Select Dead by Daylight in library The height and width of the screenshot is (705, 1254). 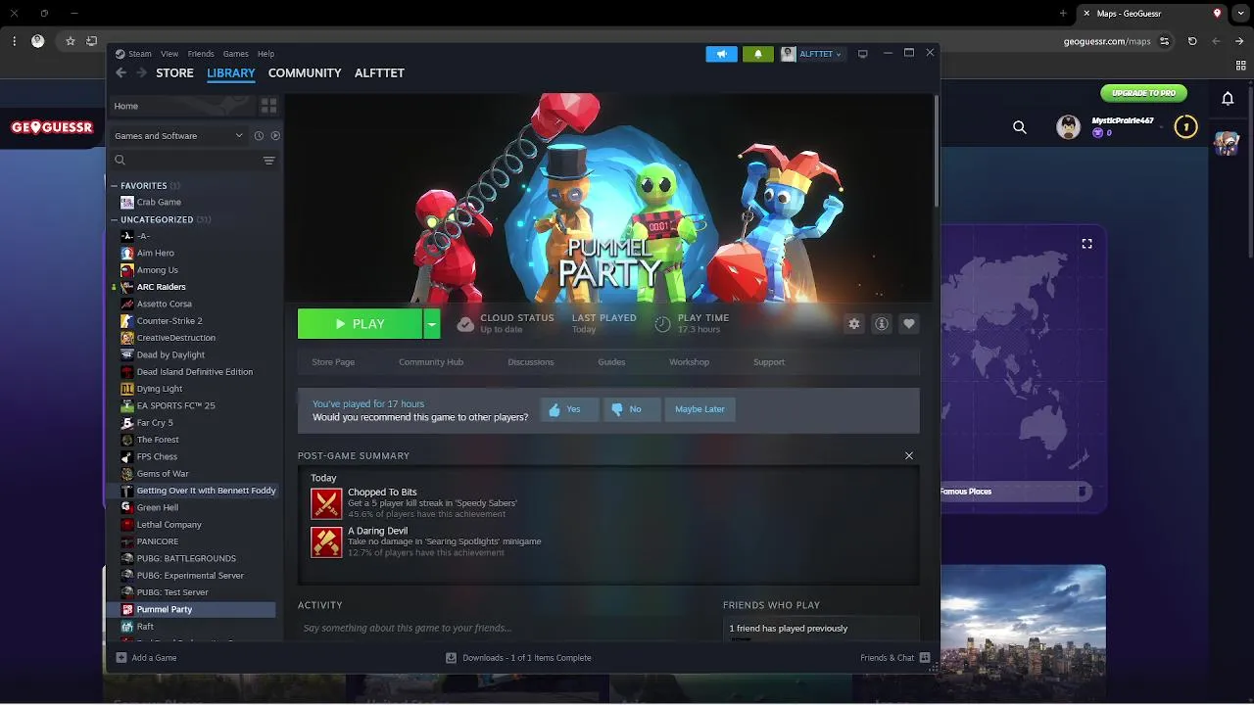[x=170, y=355]
